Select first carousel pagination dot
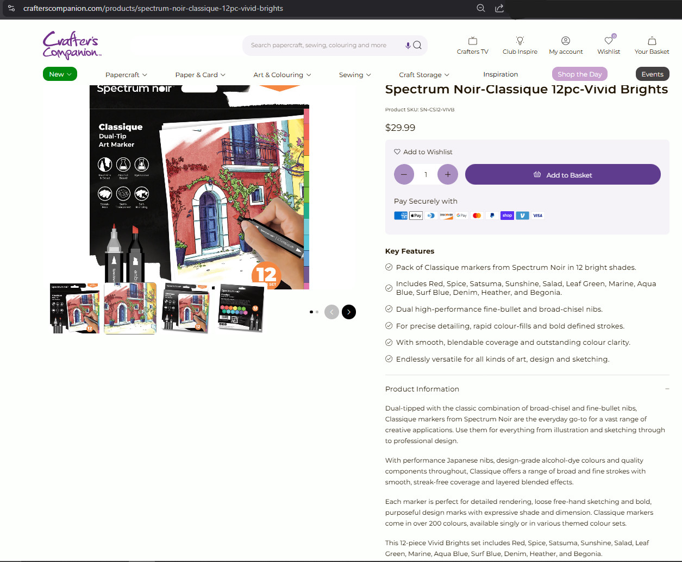 pyautogui.click(x=311, y=312)
